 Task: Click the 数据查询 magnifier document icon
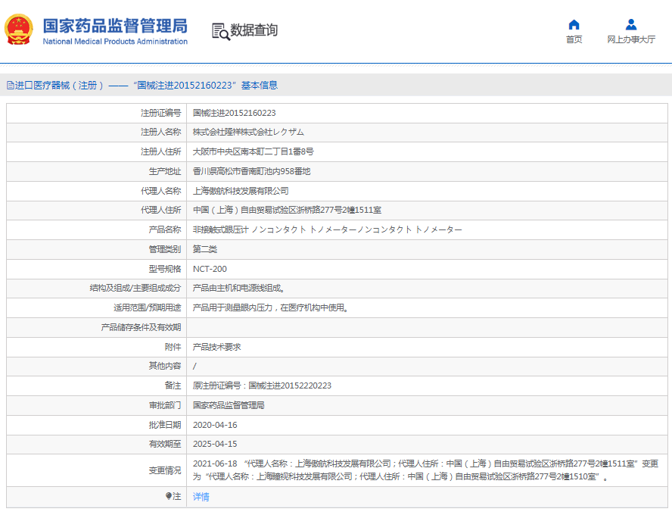221,31
